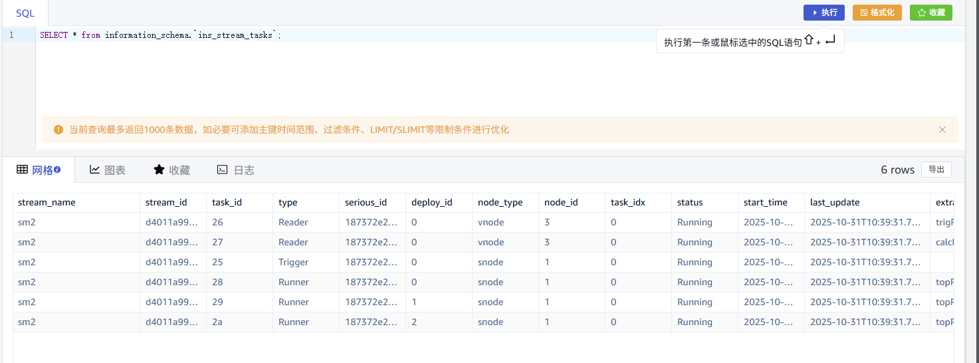Close the orange query limit warning

point(942,130)
